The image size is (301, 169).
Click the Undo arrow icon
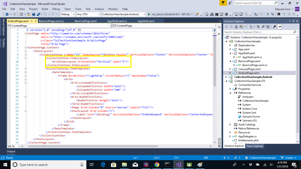click(x=45, y=14)
